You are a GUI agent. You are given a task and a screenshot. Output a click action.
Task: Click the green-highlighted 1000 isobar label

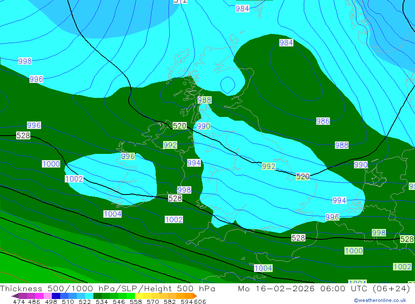click(354, 250)
